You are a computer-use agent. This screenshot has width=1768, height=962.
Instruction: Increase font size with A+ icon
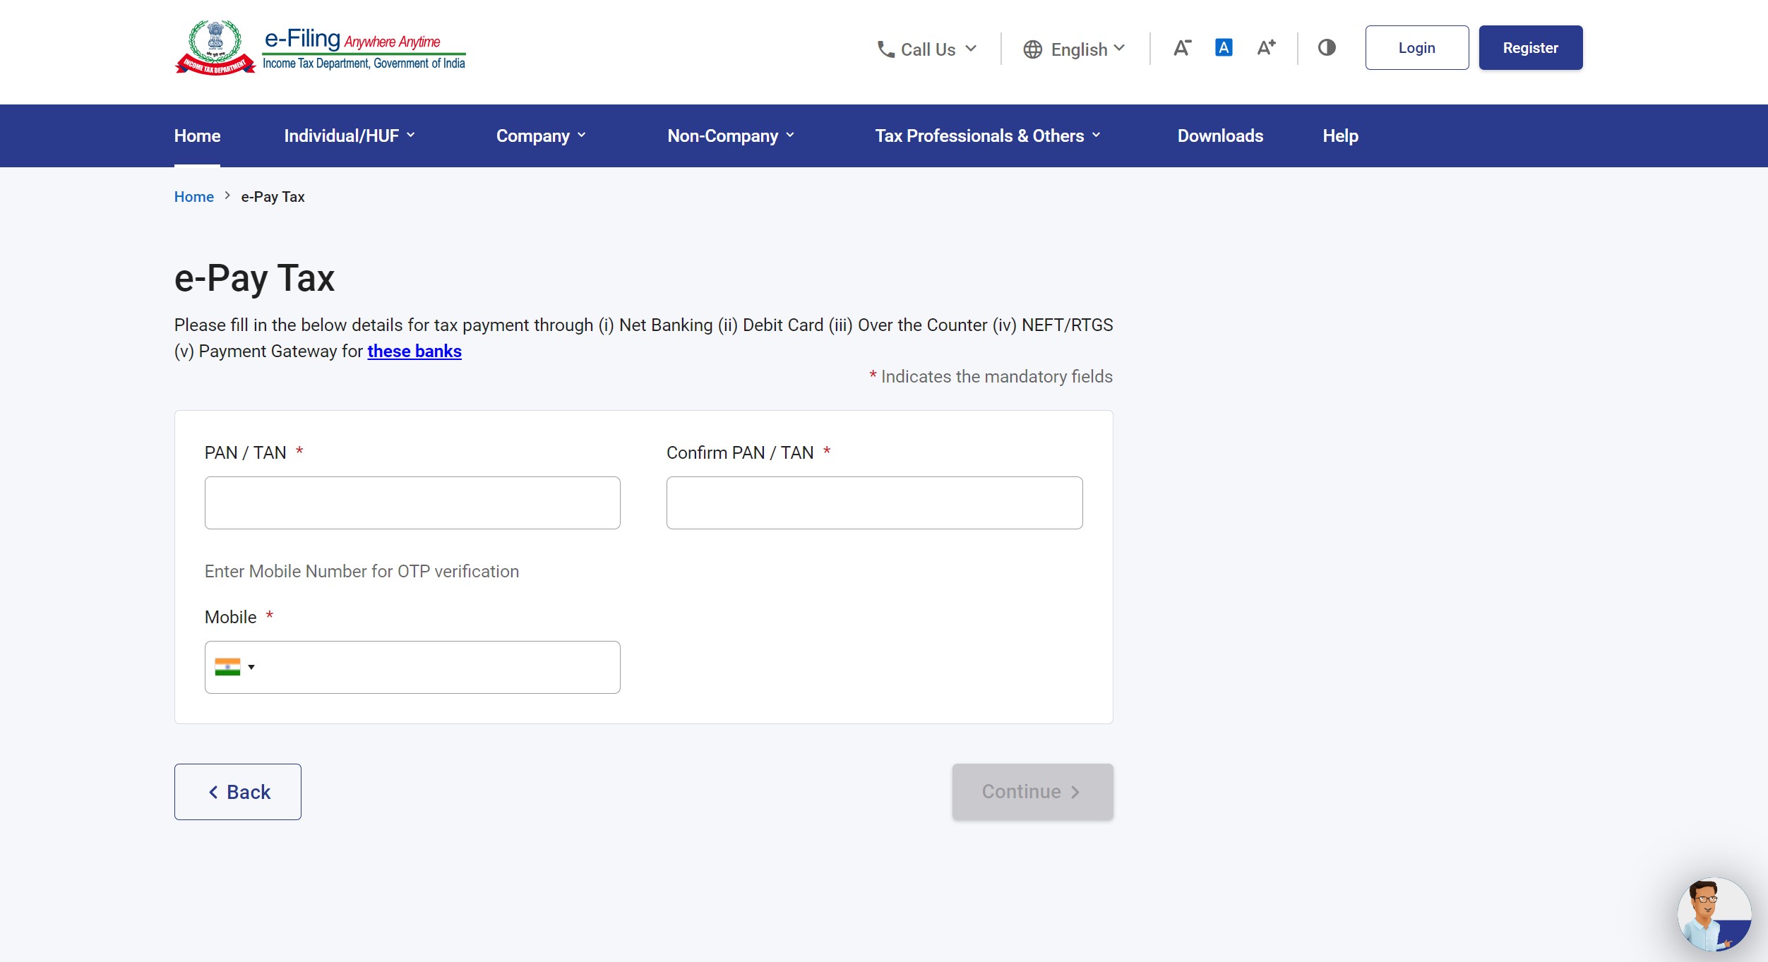(1266, 48)
